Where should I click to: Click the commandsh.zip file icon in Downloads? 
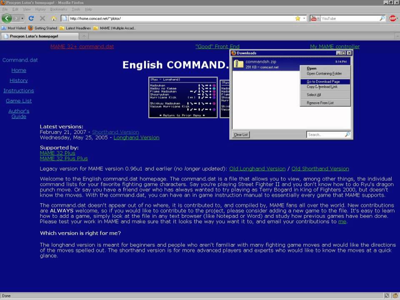pos(239,64)
